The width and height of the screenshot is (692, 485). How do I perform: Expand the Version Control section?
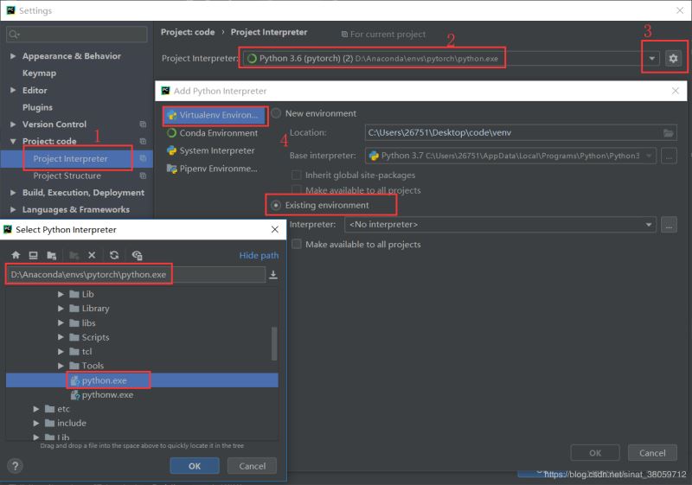[13, 124]
